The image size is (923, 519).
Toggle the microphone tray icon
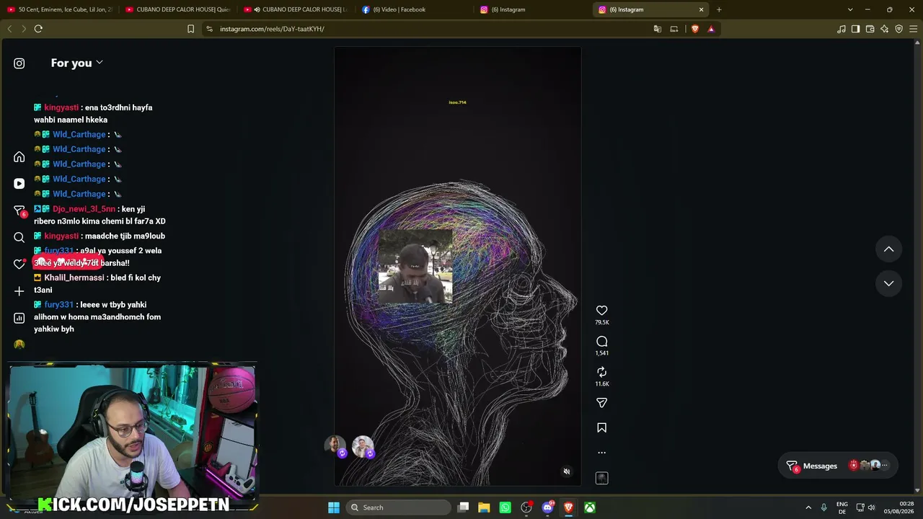pos(824,507)
